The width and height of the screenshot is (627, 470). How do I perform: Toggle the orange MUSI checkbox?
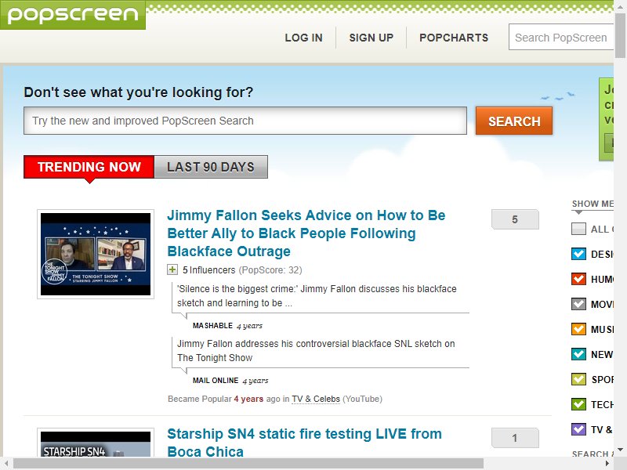(578, 329)
